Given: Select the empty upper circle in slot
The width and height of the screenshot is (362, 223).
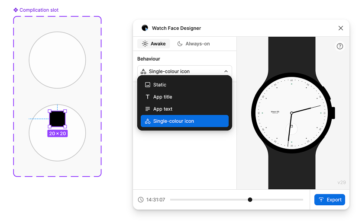Looking at the screenshot, I should [x=57, y=60].
